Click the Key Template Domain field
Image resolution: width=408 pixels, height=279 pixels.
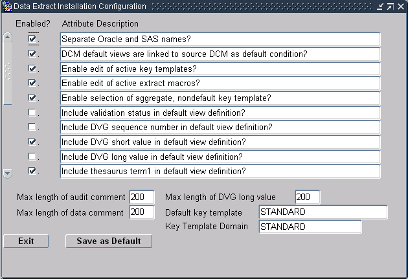(310, 227)
